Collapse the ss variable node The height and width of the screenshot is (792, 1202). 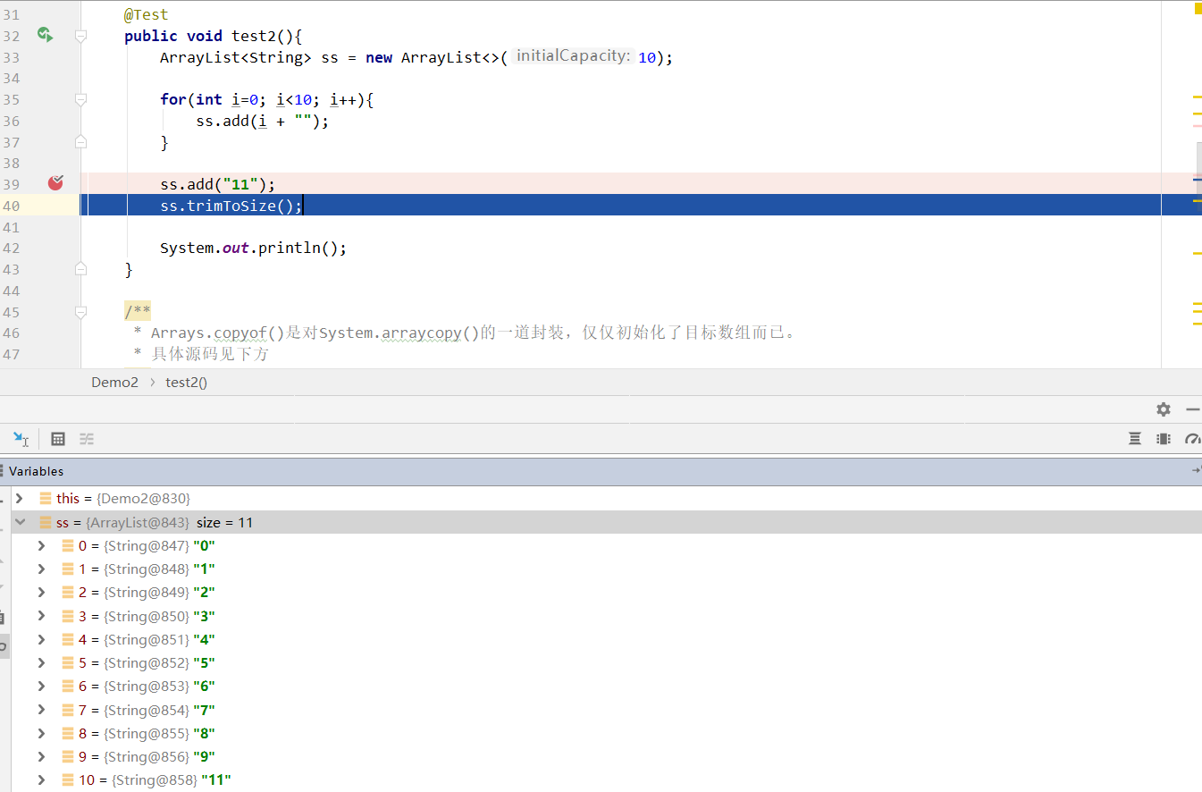[x=20, y=521]
